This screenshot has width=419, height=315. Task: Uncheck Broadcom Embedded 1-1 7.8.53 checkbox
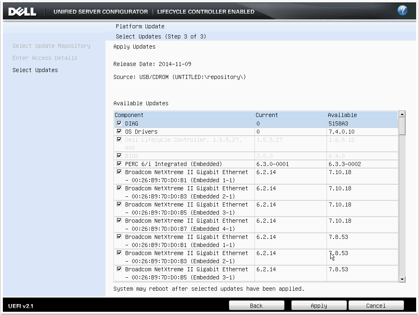[119, 237]
